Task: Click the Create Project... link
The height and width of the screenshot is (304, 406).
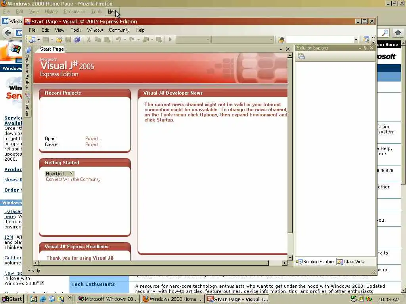Action: coord(94,144)
